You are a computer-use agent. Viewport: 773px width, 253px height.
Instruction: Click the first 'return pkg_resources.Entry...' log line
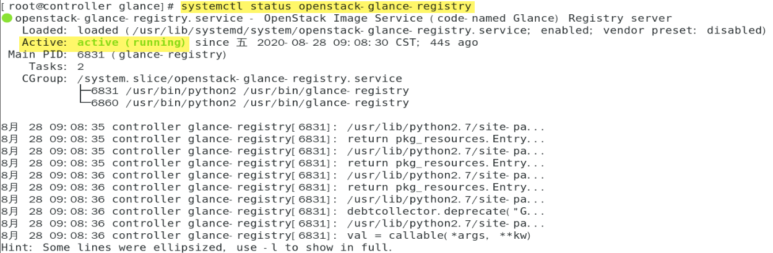tap(273, 139)
